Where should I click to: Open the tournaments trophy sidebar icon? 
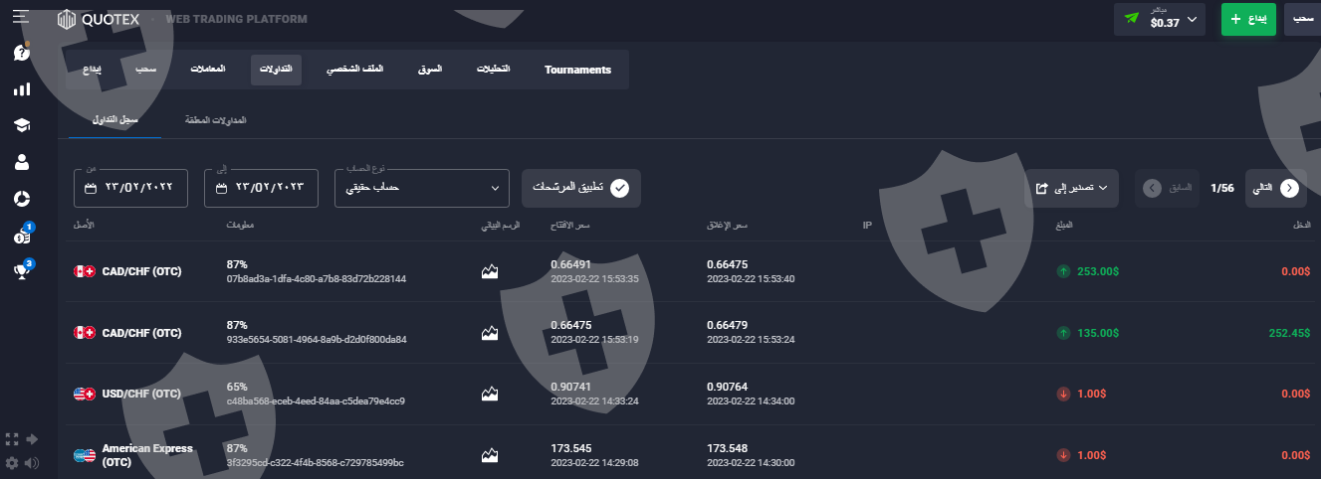pos(23,270)
